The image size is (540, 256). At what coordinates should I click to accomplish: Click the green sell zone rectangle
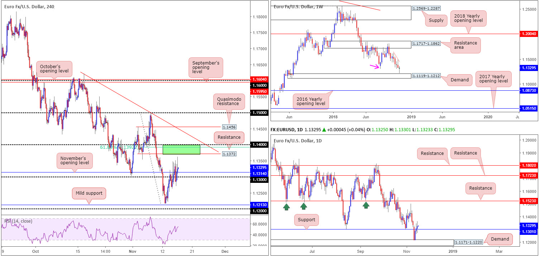[181, 150]
